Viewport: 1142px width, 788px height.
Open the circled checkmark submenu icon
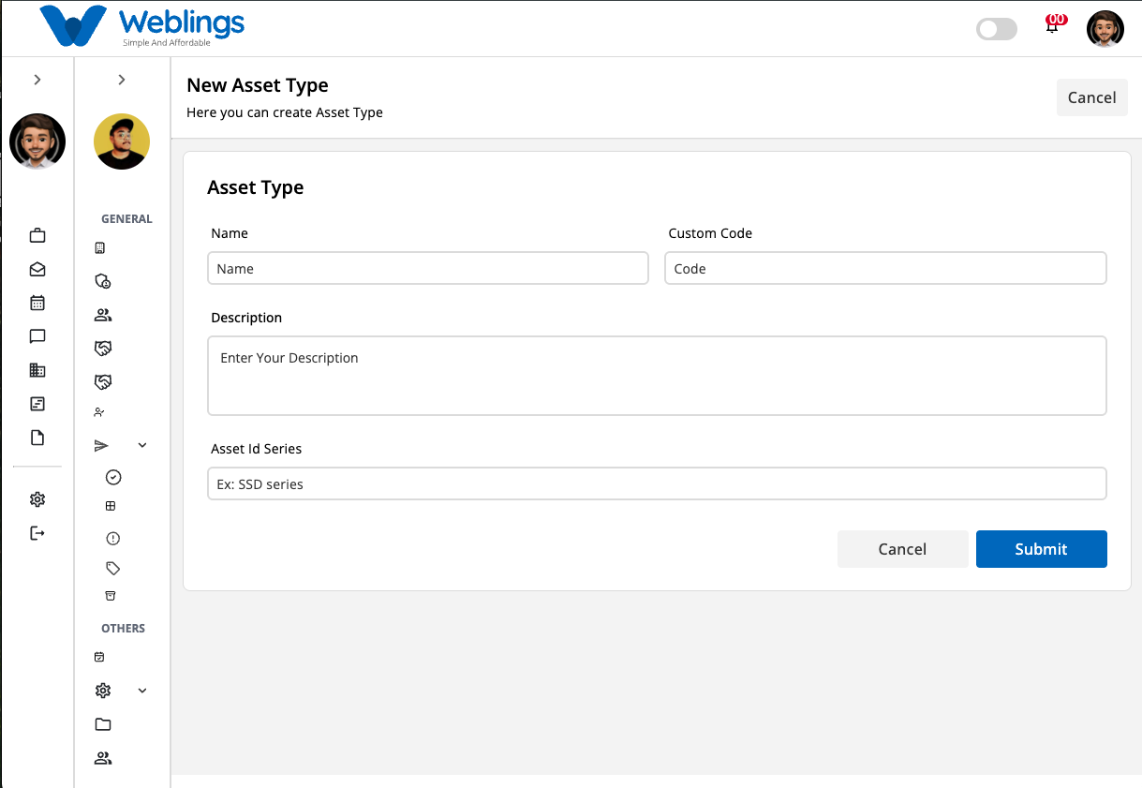click(x=113, y=478)
